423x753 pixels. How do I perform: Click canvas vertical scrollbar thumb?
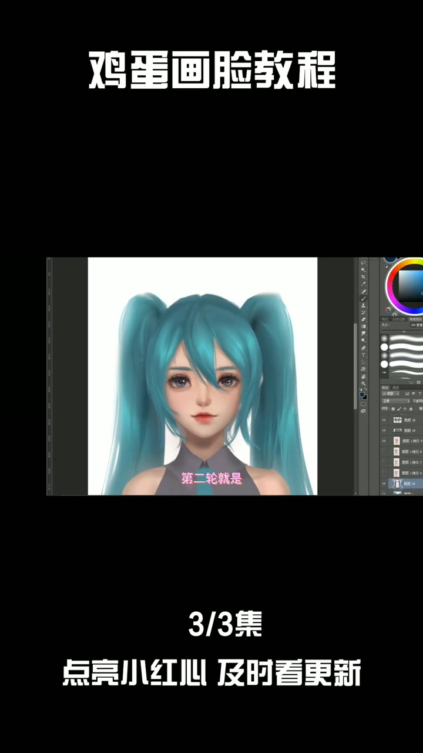[355, 366]
